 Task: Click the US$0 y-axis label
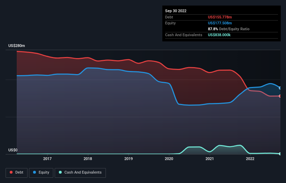13,150
